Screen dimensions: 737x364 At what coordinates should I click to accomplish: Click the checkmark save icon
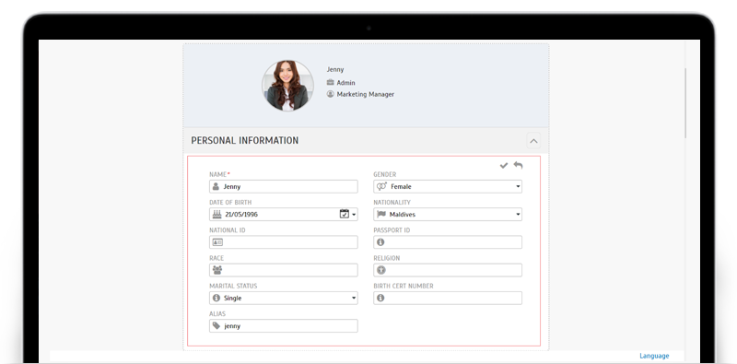point(504,166)
